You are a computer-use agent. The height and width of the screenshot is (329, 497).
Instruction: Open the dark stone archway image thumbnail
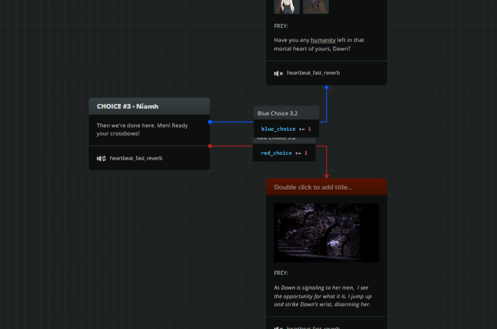(326, 232)
